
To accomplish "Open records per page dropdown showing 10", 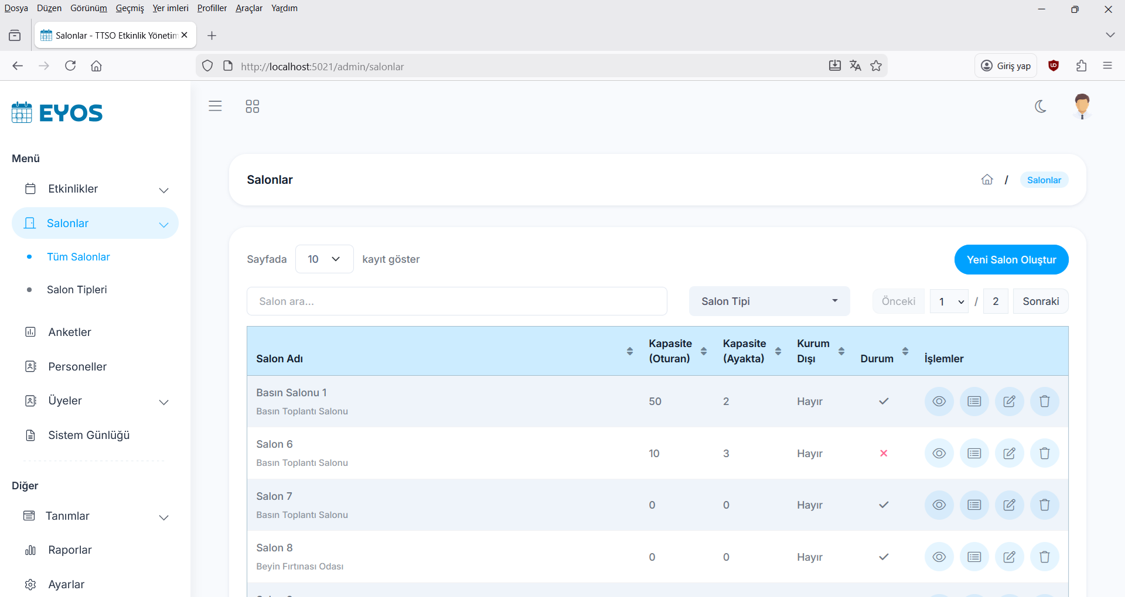I will point(324,259).
